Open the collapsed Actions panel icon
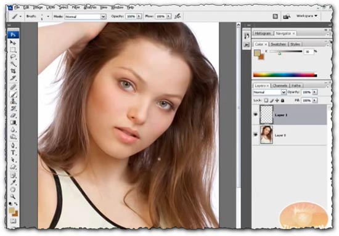Viewport: 339px width, 236px height. coord(247,45)
